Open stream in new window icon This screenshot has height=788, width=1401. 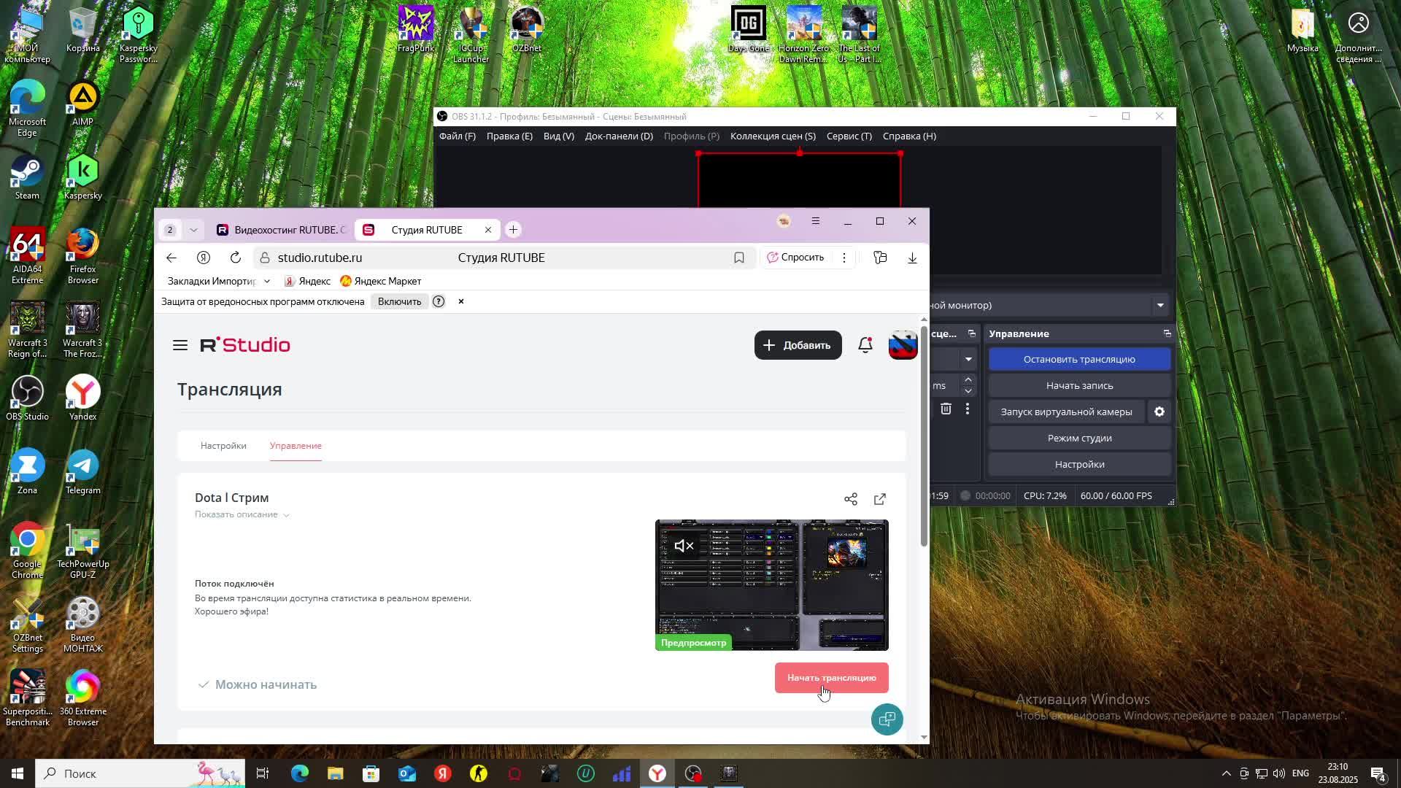880,499
